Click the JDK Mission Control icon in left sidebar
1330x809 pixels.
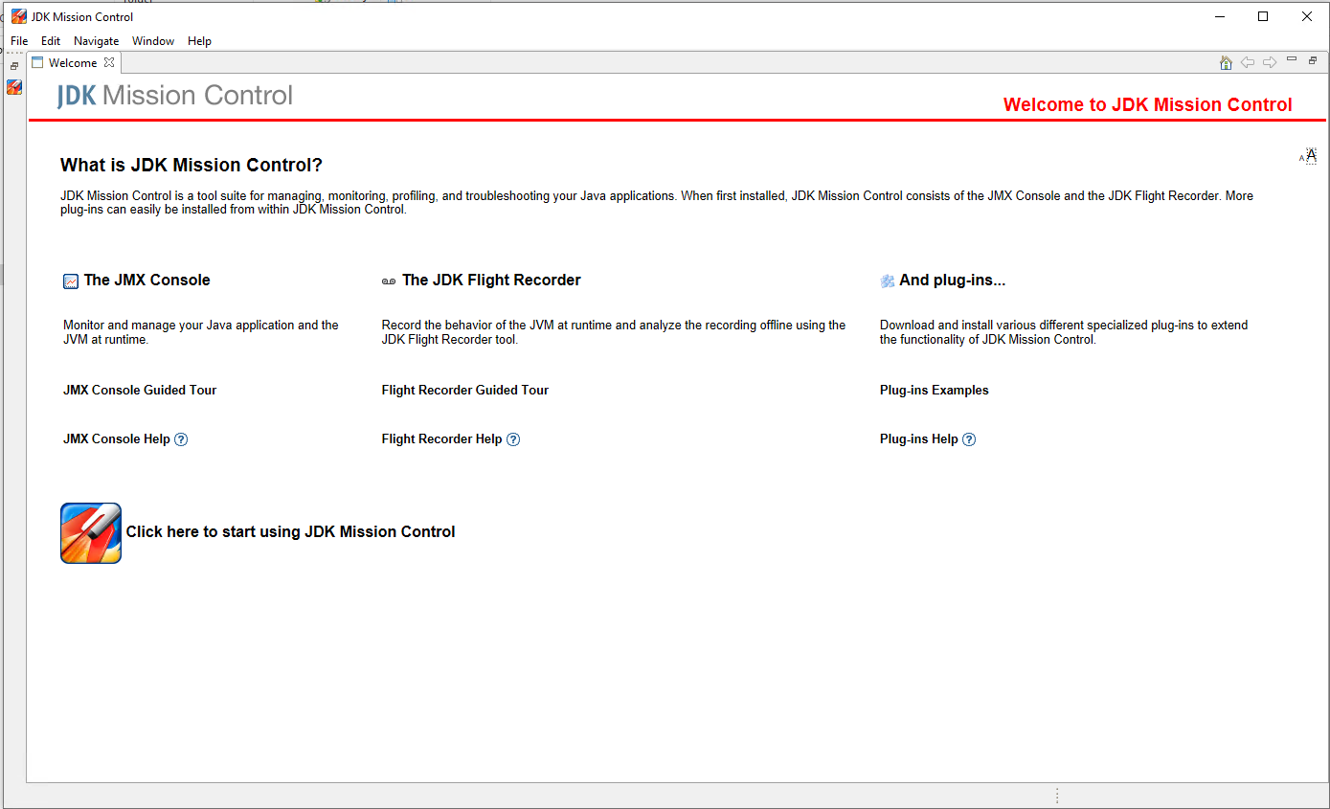click(14, 87)
